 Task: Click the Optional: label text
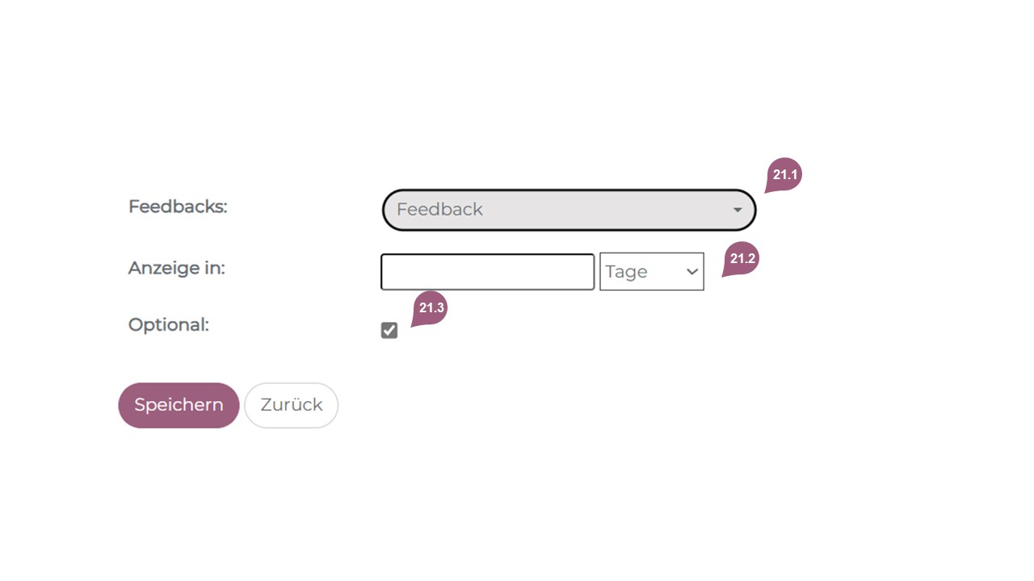click(x=168, y=325)
